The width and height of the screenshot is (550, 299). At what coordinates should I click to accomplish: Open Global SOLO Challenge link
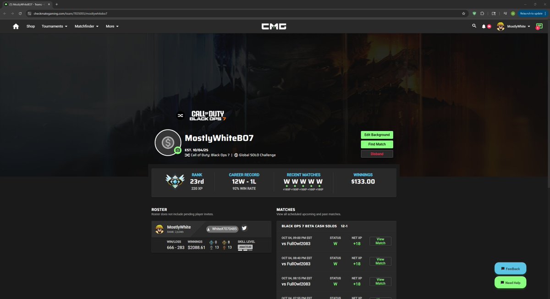(255, 155)
